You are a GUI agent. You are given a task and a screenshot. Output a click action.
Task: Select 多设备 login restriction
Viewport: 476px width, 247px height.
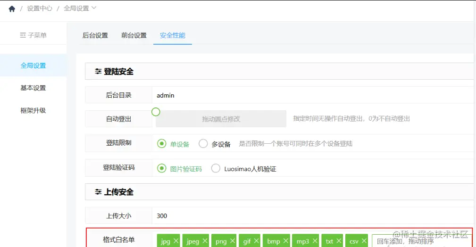coord(203,143)
